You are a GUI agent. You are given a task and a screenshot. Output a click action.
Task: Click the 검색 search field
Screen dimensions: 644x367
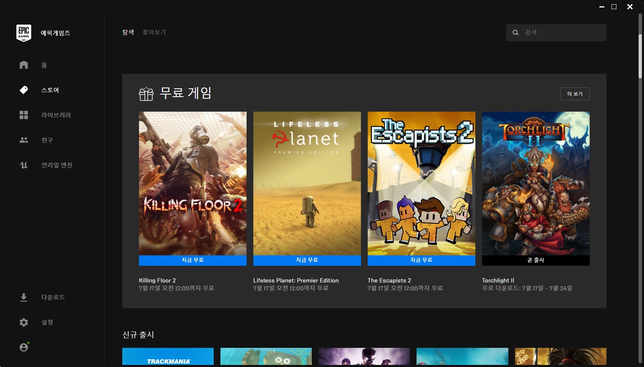(x=556, y=32)
